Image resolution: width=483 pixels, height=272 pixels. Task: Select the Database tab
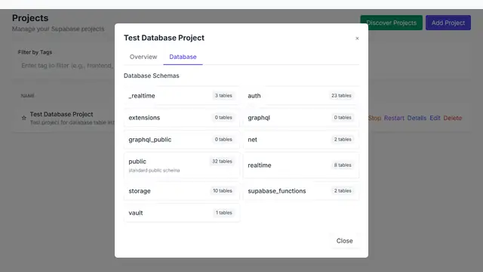click(183, 57)
